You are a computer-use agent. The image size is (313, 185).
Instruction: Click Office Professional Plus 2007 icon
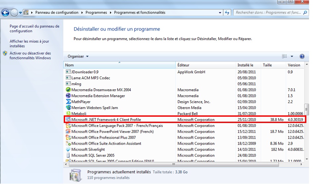pos(68,138)
